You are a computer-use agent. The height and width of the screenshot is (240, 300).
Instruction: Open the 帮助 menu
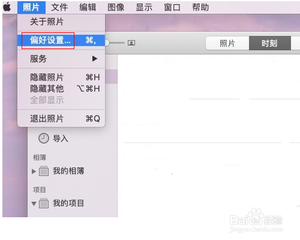click(x=200, y=7)
